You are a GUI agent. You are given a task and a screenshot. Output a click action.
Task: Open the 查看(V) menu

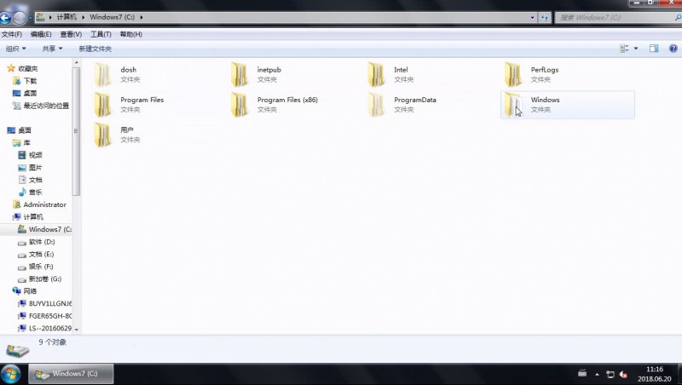tap(71, 34)
